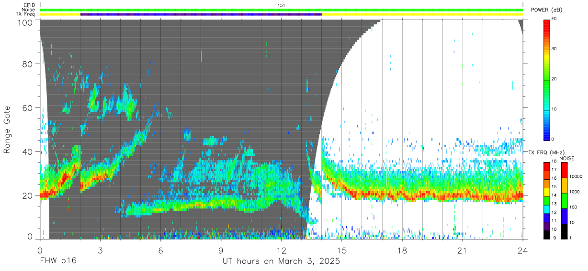Click the 6 tick on UT hours axis
This screenshot has width=588, height=271.
[161, 250]
